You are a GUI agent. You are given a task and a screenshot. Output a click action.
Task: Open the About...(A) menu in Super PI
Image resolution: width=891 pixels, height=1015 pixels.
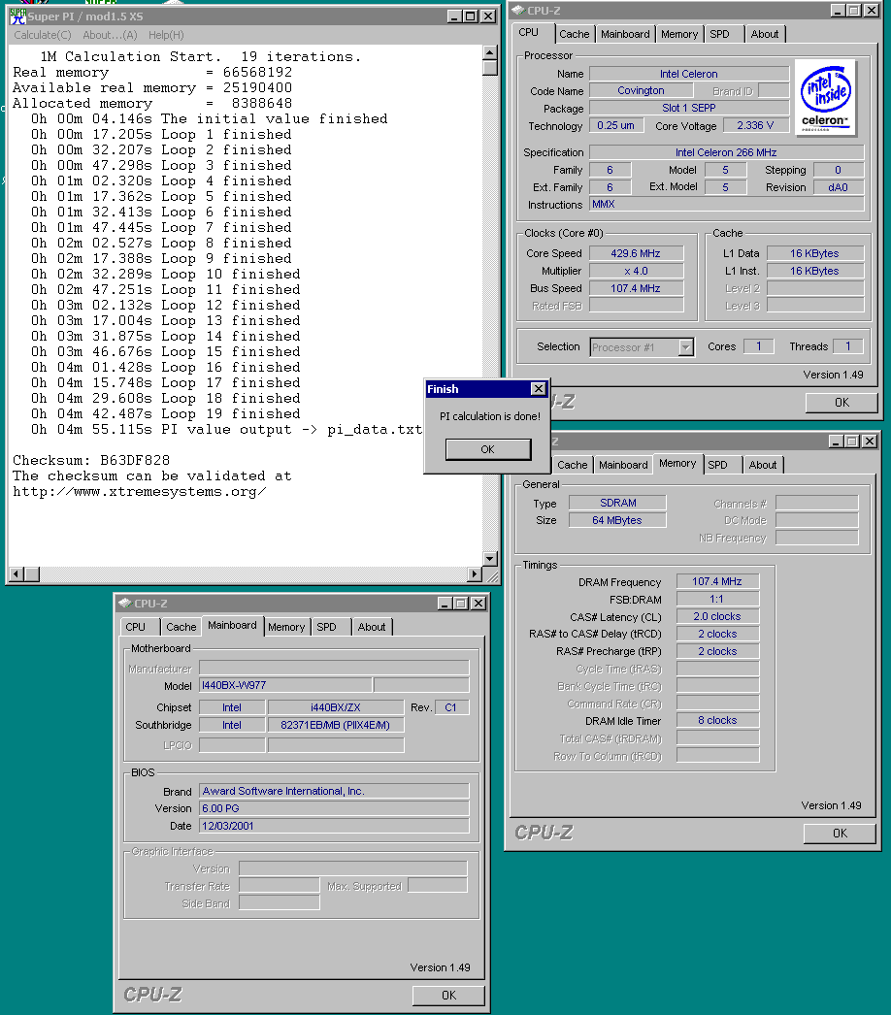(x=110, y=35)
